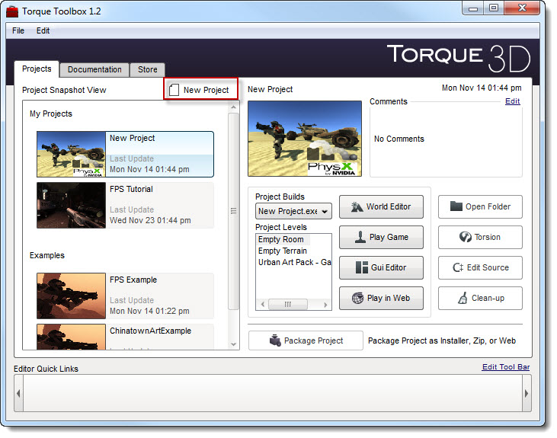Click 'Project Snapshot View' label
Image resolution: width=557 pixels, height=438 pixels.
point(64,90)
